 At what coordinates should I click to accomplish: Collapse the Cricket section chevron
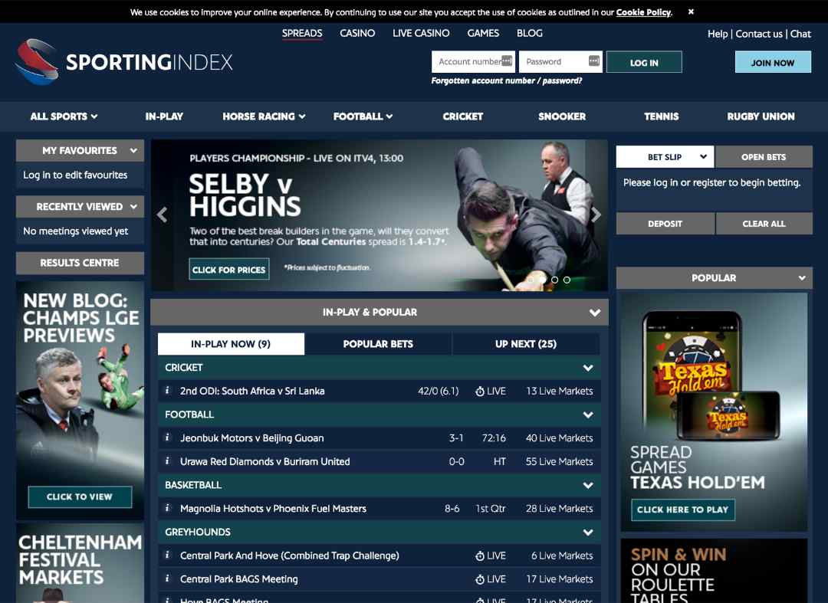588,368
